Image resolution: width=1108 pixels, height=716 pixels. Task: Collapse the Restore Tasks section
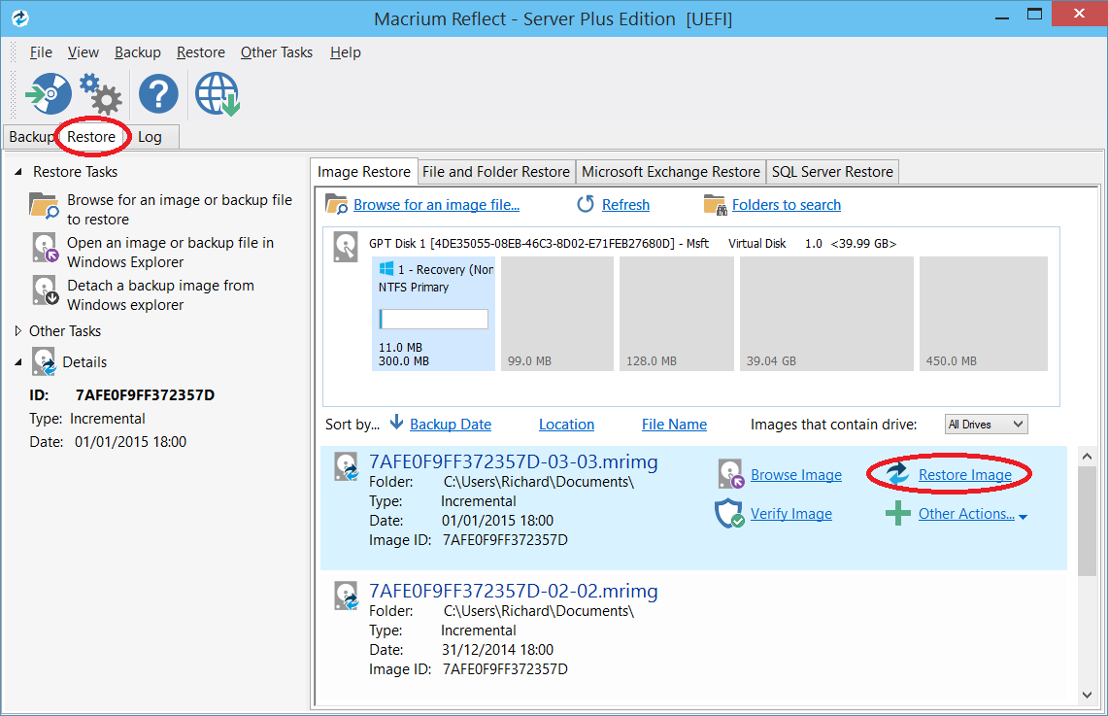[18, 172]
